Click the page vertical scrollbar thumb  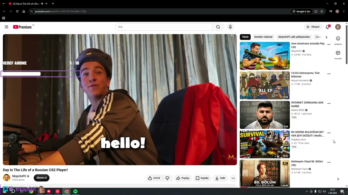click(347, 45)
